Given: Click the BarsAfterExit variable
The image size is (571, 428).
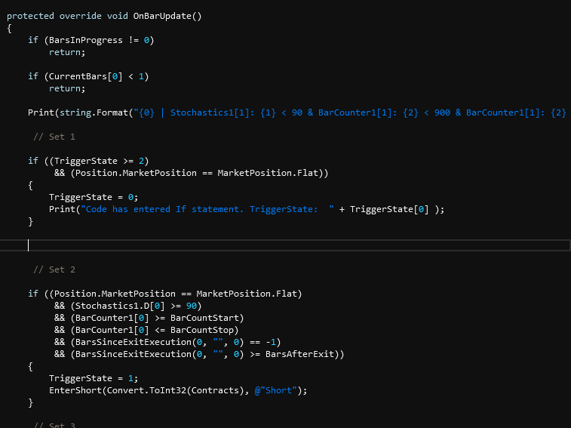Looking at the screenshot, I should 308,354.
